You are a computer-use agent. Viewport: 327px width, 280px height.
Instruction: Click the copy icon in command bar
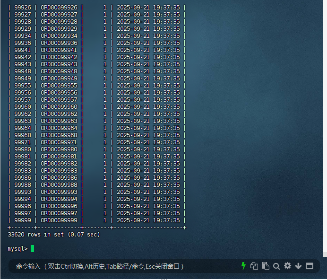pos(254,266)
